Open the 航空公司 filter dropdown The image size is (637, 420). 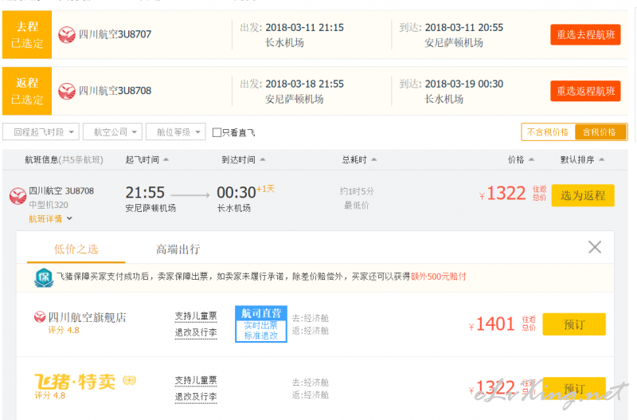pos(112,132)
